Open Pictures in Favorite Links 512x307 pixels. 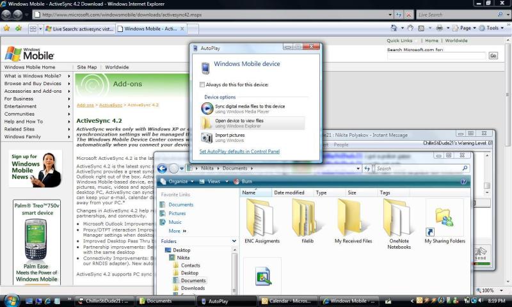tap(177, 214)
